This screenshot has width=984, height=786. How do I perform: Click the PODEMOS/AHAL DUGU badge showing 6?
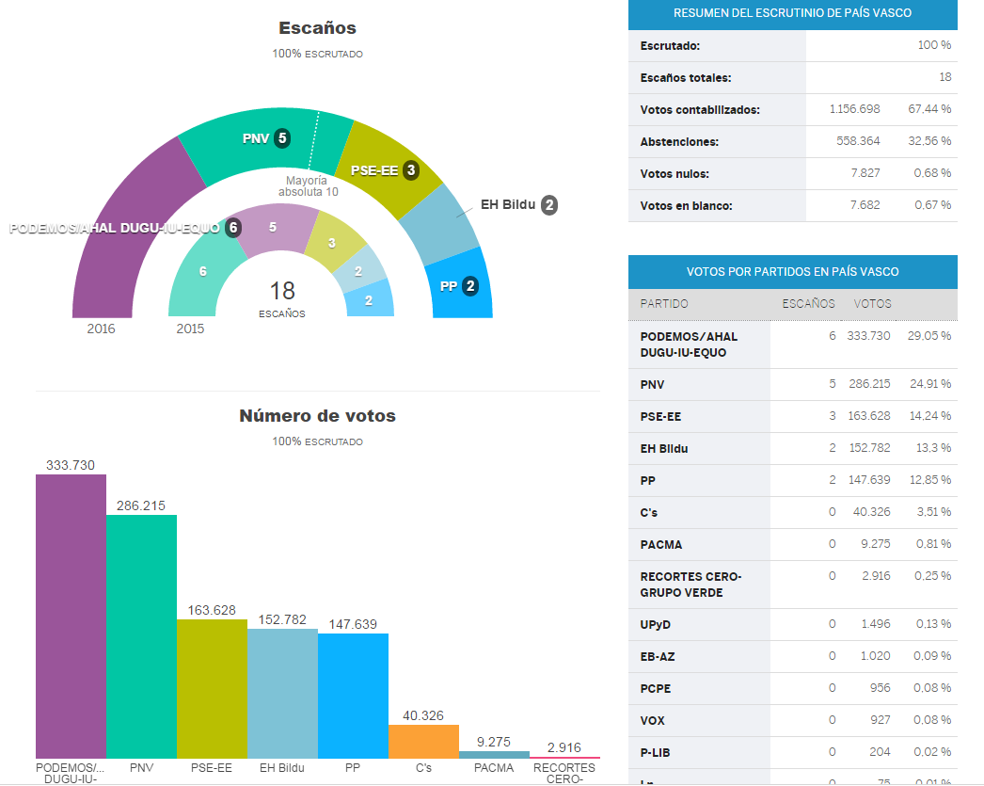tap(233, 227)
